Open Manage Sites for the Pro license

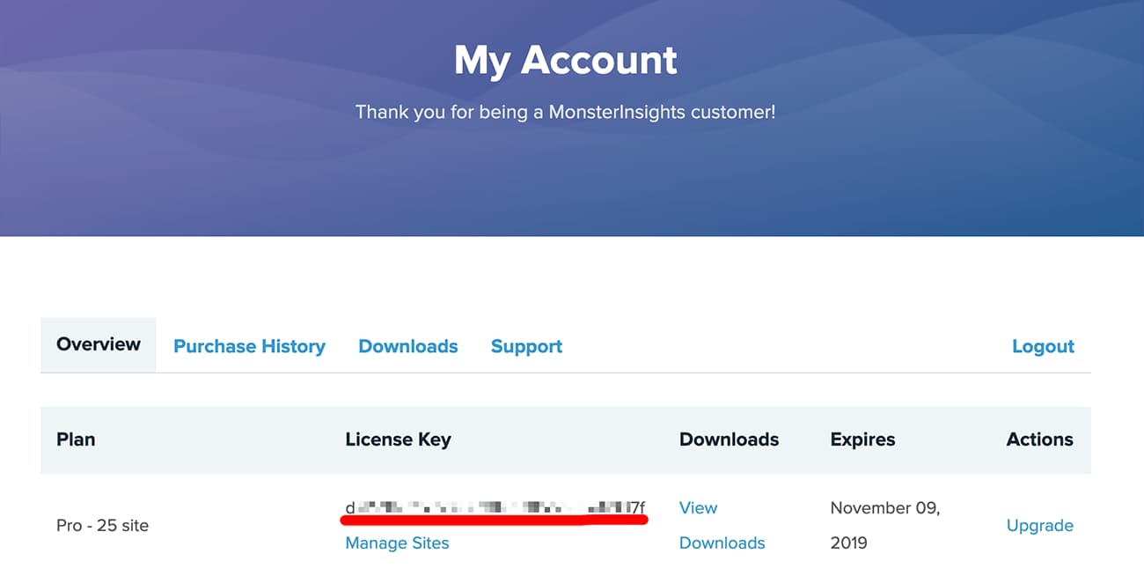(x=397, y=543)
